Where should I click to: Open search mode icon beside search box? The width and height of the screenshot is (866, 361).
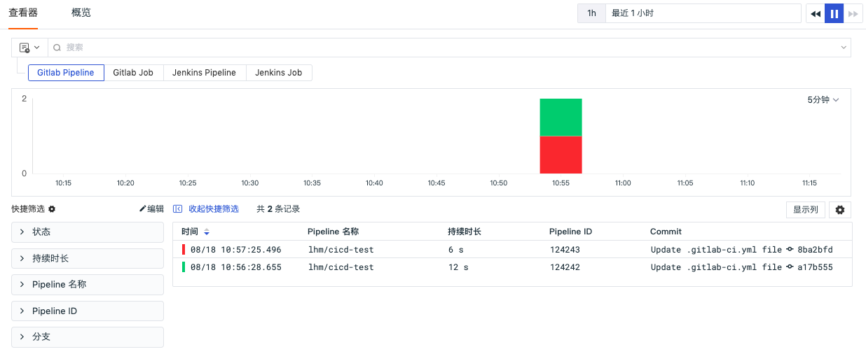pyautogui.click(x=29, y=48)
